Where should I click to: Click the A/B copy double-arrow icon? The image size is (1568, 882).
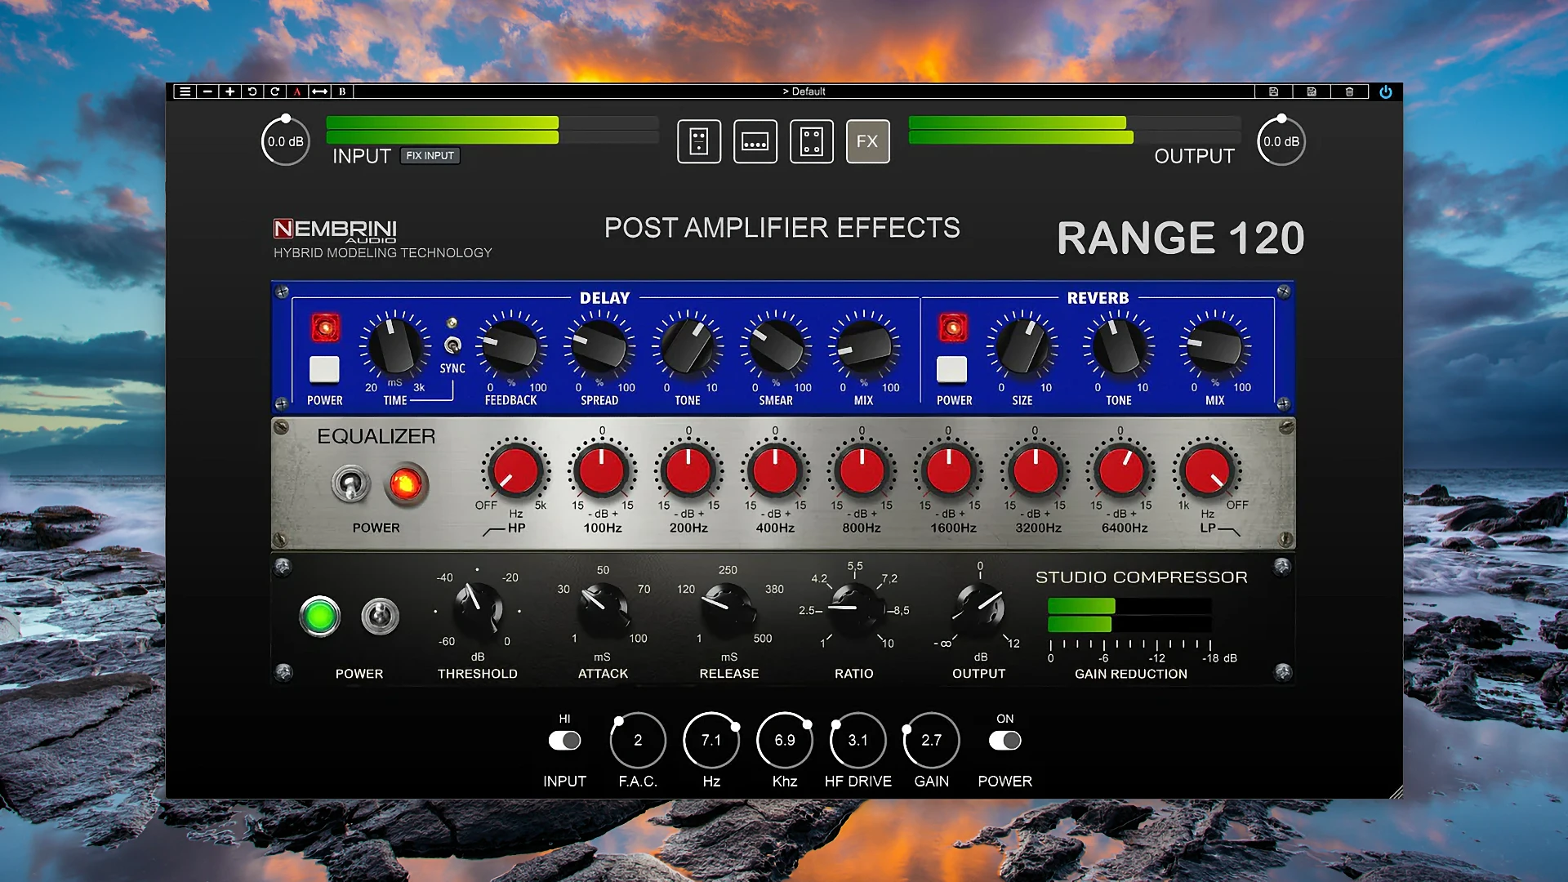point(320,91)
